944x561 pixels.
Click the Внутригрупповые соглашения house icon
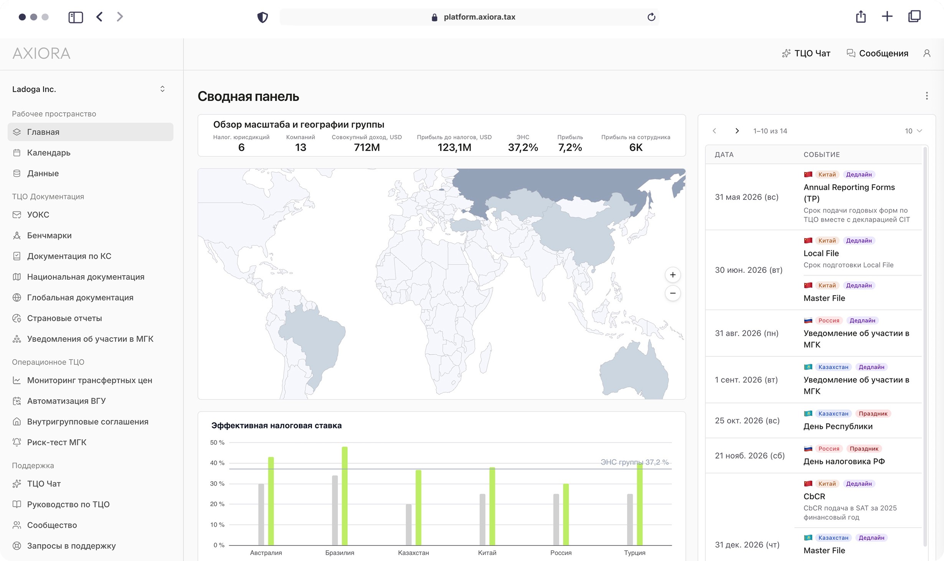point(17,422)
